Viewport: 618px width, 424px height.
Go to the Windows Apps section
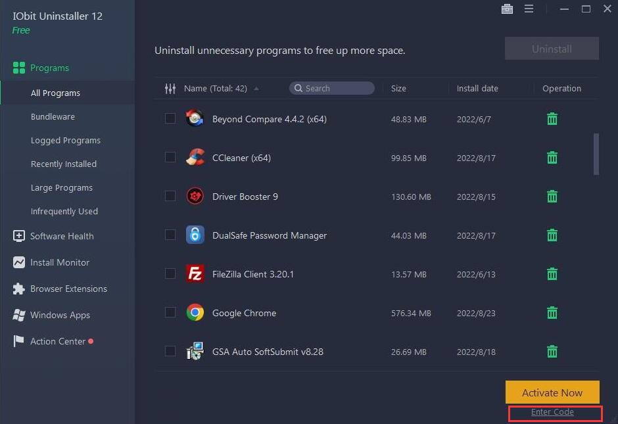(60, 316)
